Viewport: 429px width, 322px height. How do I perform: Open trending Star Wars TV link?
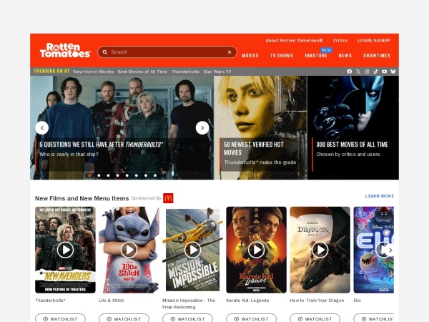[x=217, y=72]
